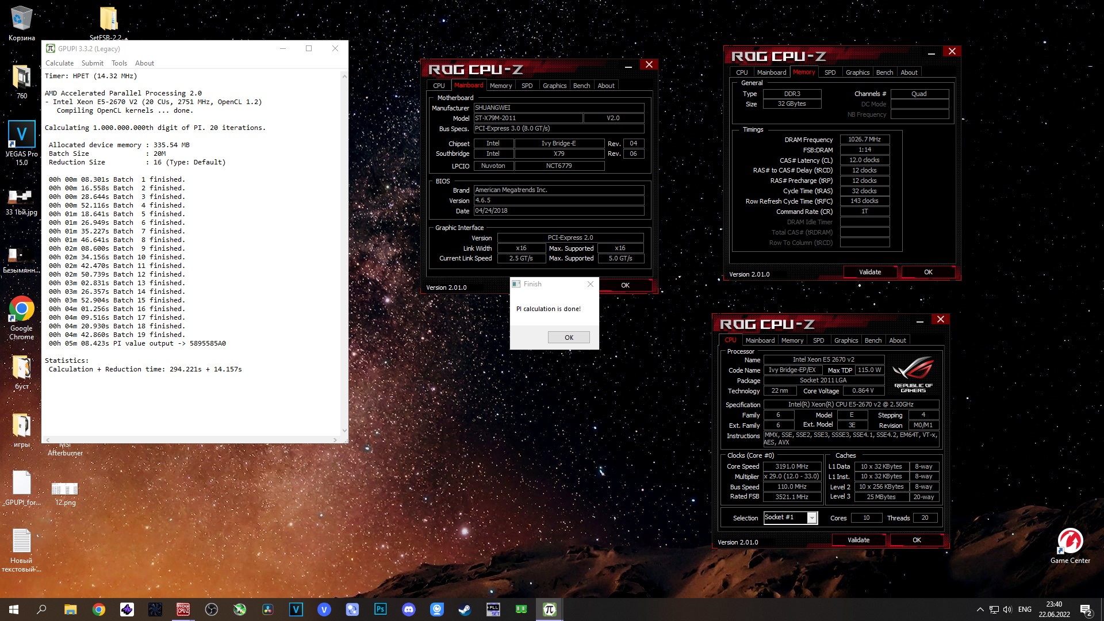
Task: Open Chrome from the taskbar
Action: pos(98,609)
